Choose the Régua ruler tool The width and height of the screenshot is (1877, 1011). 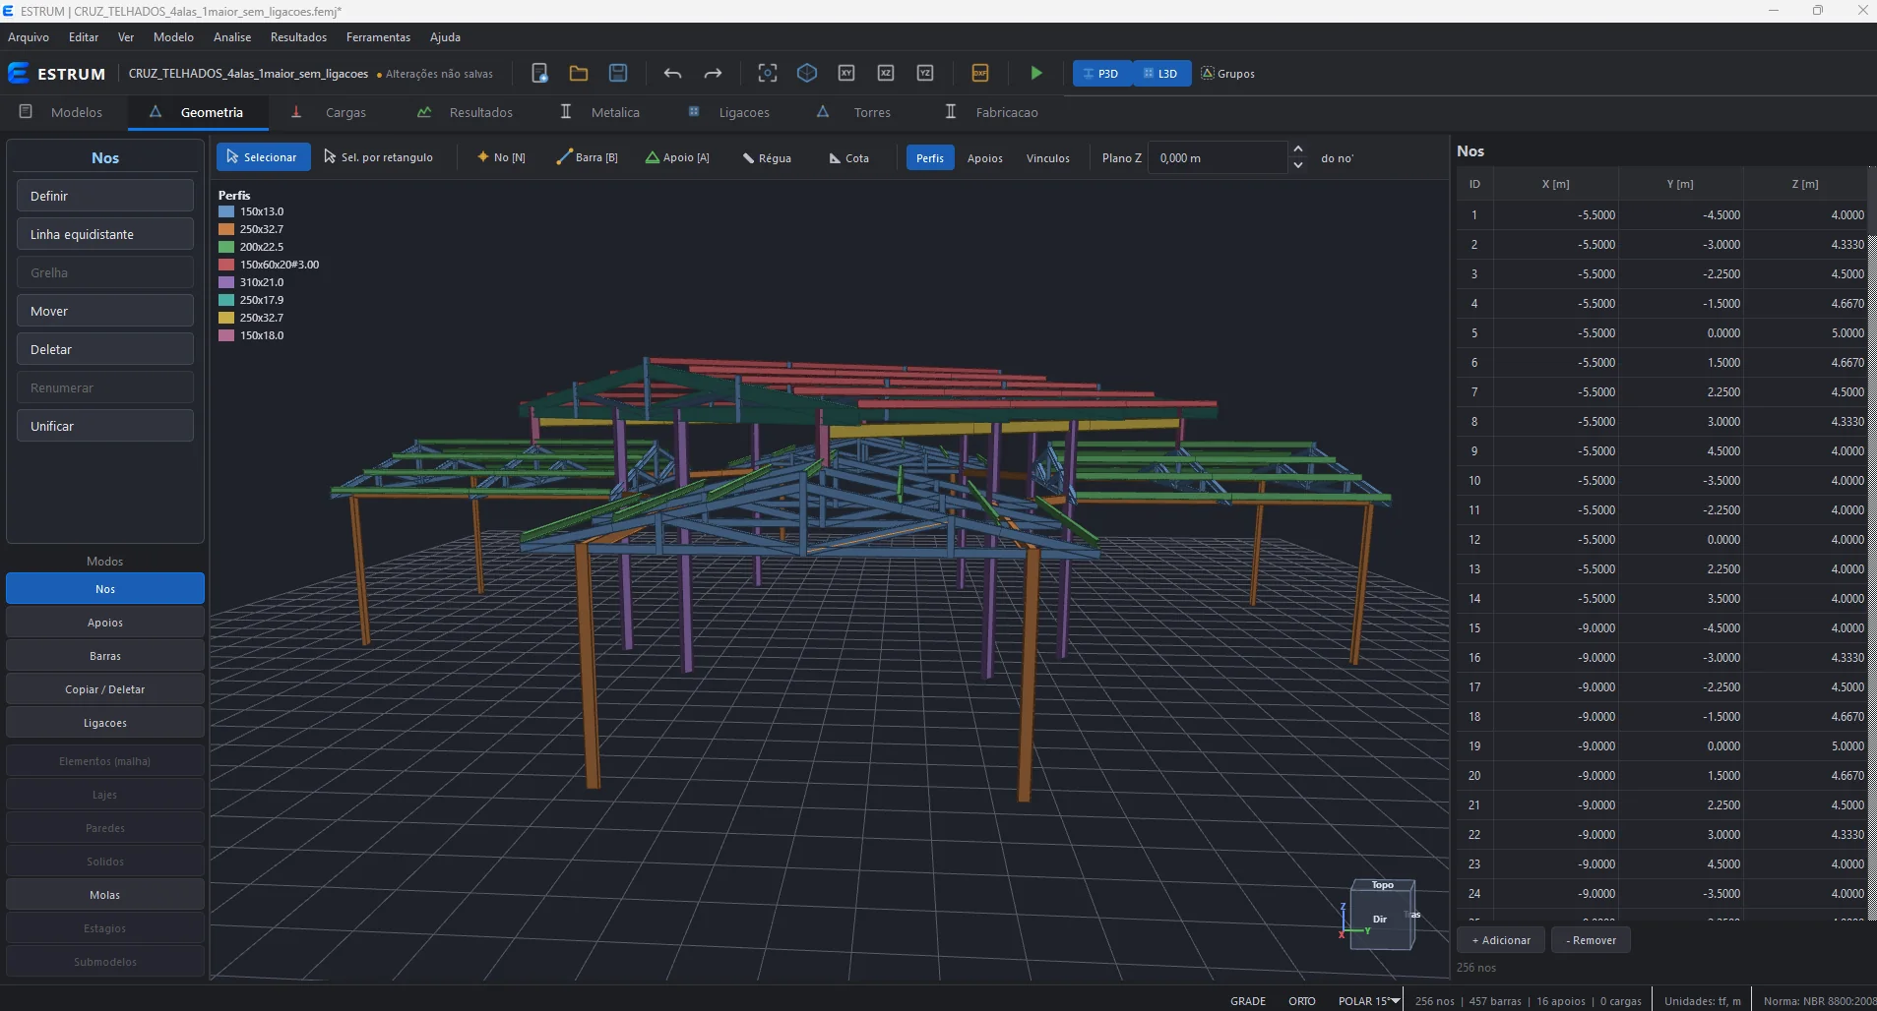coord(767,157)
